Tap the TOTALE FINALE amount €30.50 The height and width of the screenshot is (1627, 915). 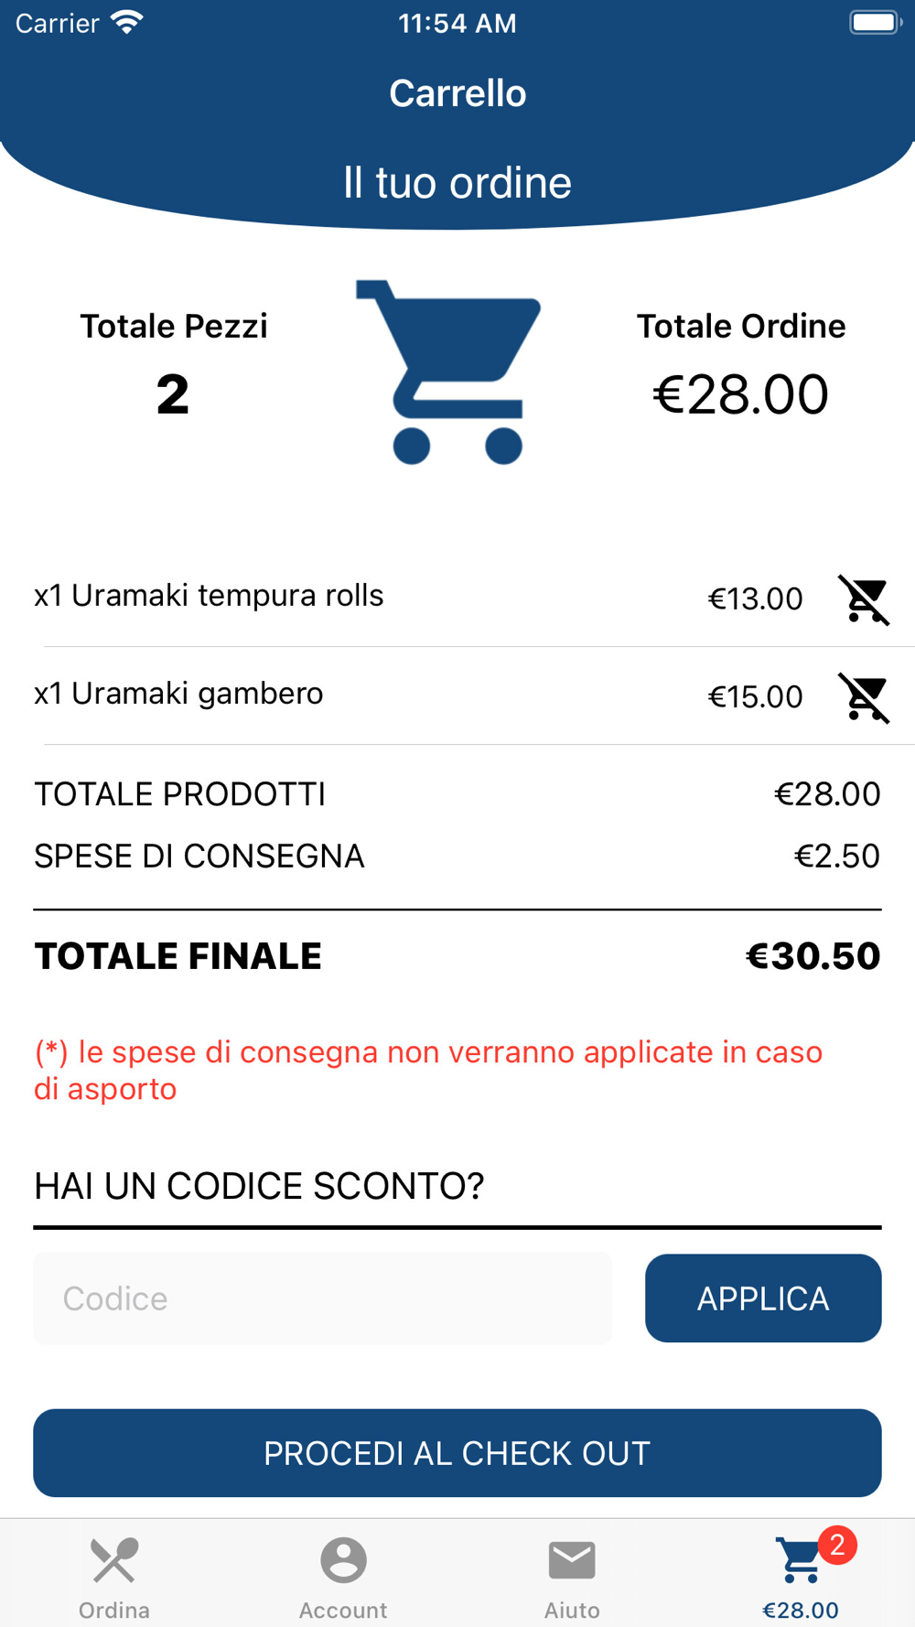813,956
